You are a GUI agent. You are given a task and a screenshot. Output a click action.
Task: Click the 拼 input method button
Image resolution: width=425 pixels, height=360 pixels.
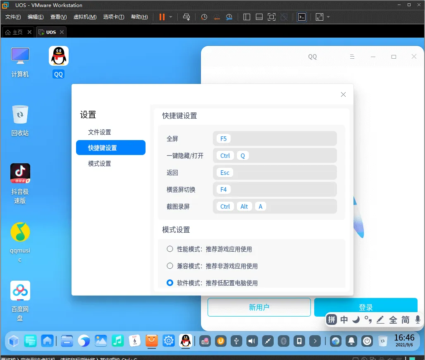coord(332,319)
